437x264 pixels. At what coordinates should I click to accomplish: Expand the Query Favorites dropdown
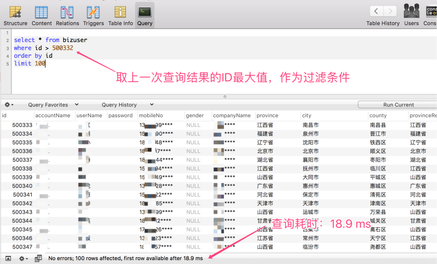(x=53, y=105)
